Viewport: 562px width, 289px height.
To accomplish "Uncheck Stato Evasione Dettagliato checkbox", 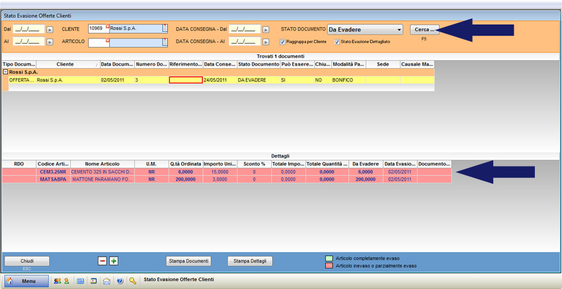I will pyautogui.click(x=337, y=42).
